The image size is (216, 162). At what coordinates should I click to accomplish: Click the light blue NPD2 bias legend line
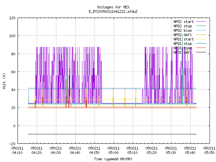[201, 30]
